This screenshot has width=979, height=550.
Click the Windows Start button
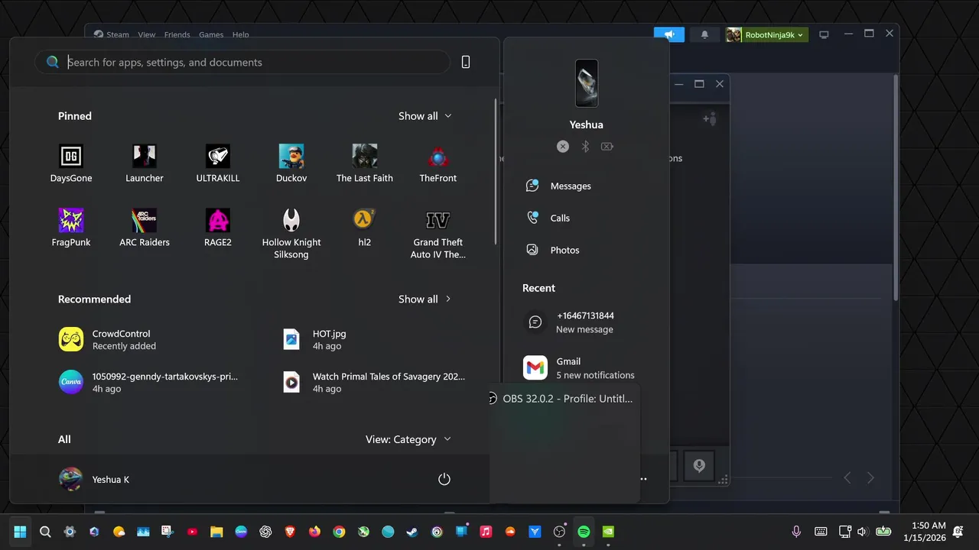pos(21,532)
